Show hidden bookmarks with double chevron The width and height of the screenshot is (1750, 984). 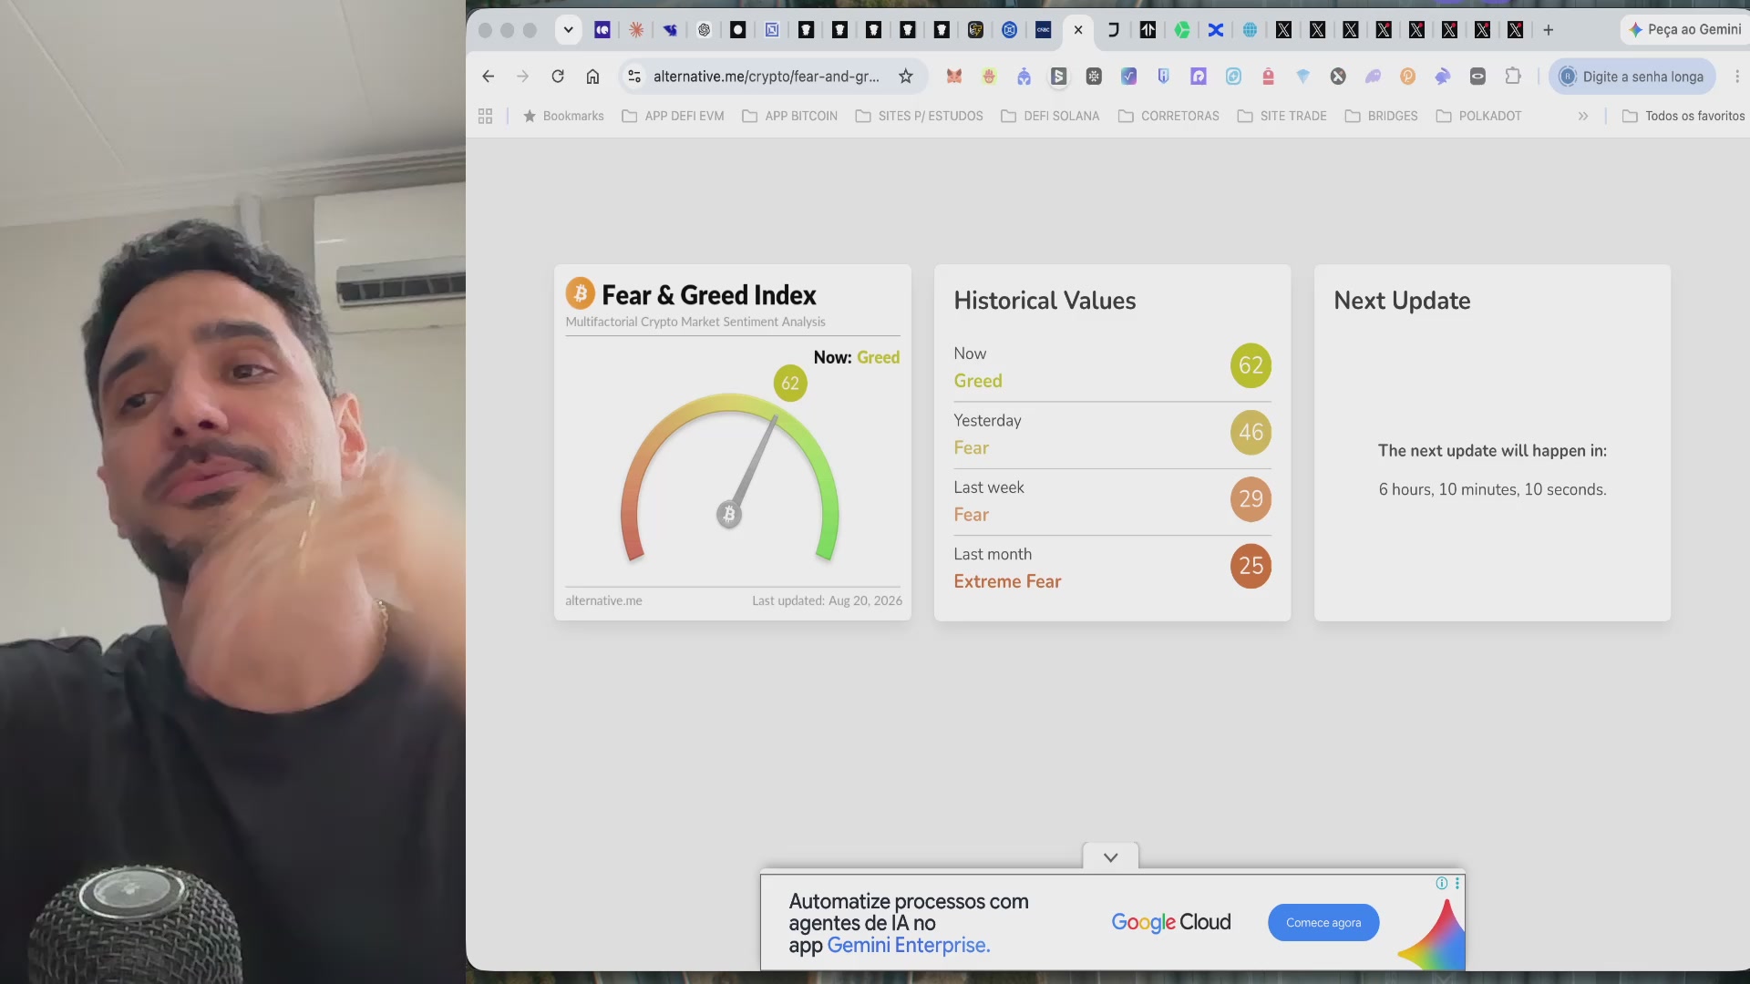(x=1583, y=116)
